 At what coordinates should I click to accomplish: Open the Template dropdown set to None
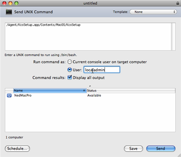(x=153, y=12)
